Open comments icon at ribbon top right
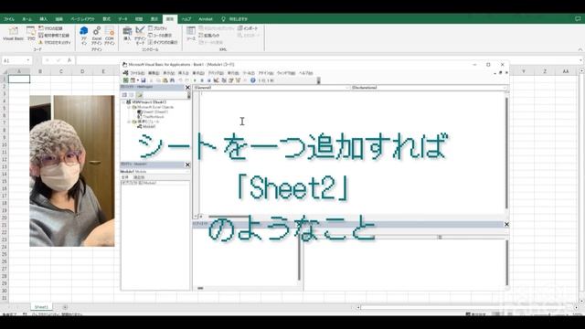 (x=578, y=19)
